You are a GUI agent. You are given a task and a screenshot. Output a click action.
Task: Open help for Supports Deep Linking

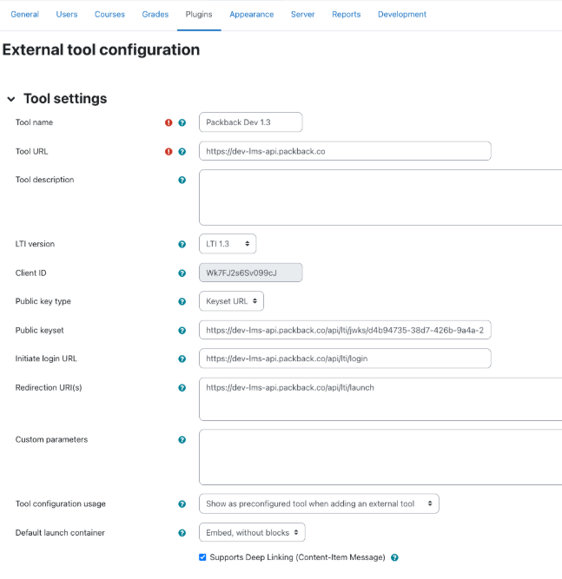coord(394,557)
